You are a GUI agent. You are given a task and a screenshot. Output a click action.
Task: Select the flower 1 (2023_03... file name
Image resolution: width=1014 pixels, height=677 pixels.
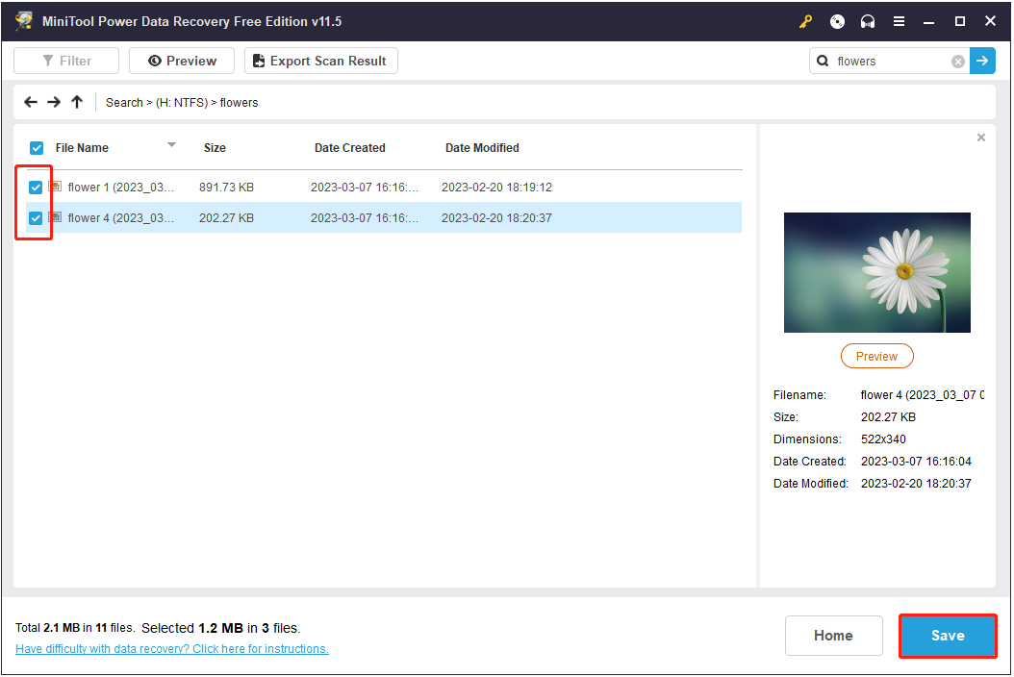[x=121, y=188]
